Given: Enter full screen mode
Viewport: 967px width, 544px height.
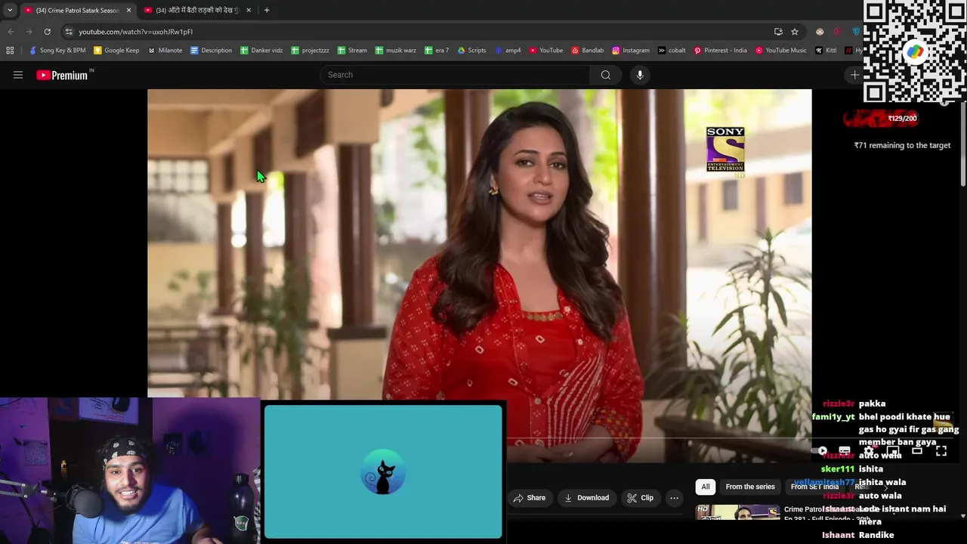Looking at the screenshot, I should pos(941,451).
